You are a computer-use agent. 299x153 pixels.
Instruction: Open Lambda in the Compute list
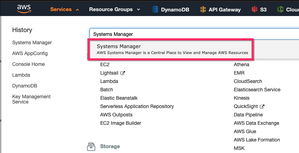(109, 81)
